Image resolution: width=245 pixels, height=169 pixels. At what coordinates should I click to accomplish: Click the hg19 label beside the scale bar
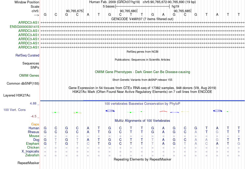coord(175,6)
